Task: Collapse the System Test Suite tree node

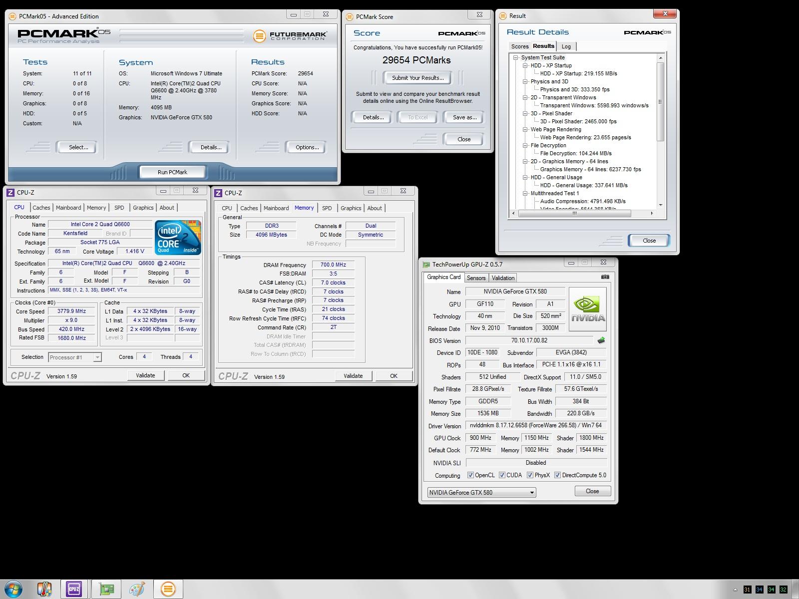Action: coord(516,57)
